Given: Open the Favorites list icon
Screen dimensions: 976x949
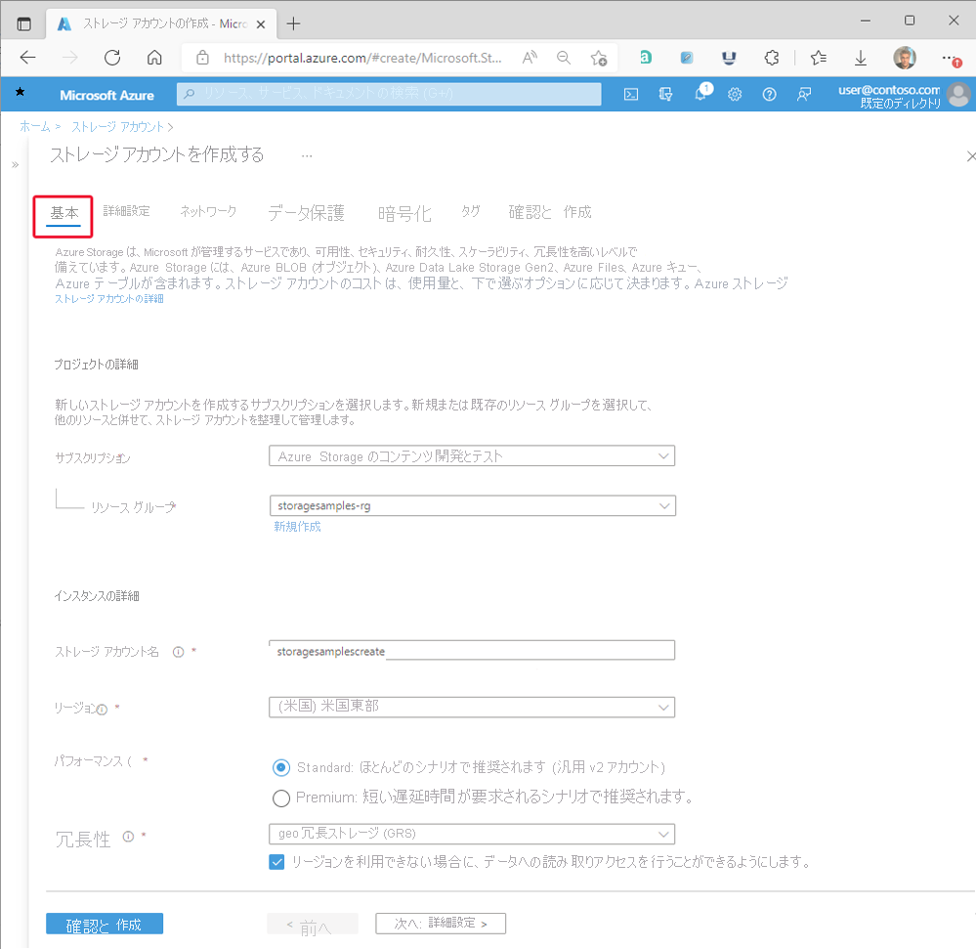Looking at the screenshot, I should click(819, 58).
